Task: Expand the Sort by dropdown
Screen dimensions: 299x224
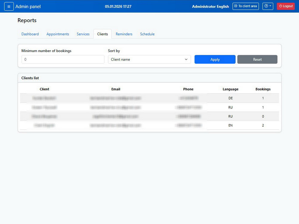Action: pyautogui.click(x=149, y=59)
